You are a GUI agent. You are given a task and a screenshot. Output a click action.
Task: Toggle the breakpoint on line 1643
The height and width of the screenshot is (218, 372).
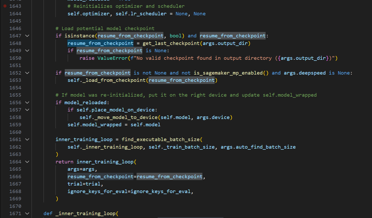click(5, 6)
